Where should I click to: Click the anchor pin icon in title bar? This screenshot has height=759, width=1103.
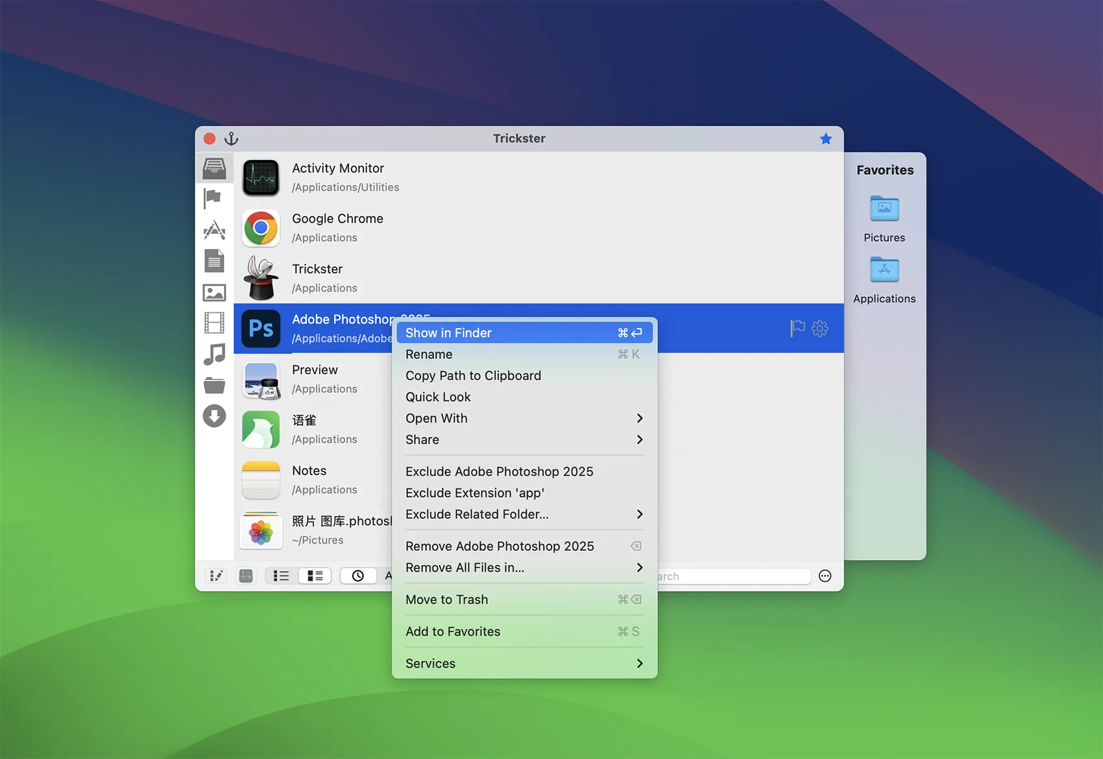click(232, 139)
